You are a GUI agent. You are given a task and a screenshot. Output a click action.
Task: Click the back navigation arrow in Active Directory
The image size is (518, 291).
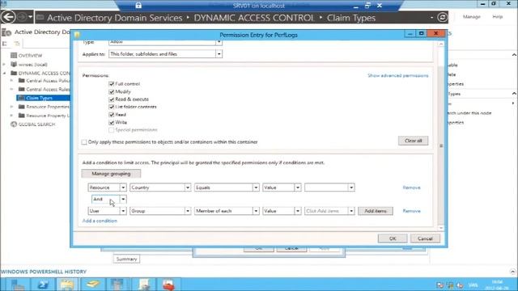click(8, 17)
